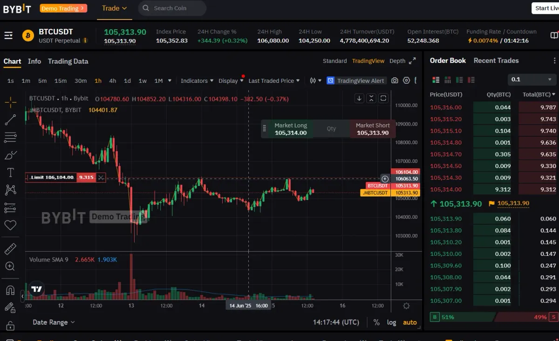The height and width of the screenshot is (341, 559).
Task: Toggle the magnet snap mode
Action: coord(10,290)
